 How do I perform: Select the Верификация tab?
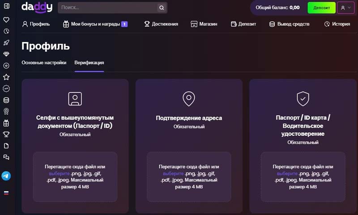coord(89,63)
